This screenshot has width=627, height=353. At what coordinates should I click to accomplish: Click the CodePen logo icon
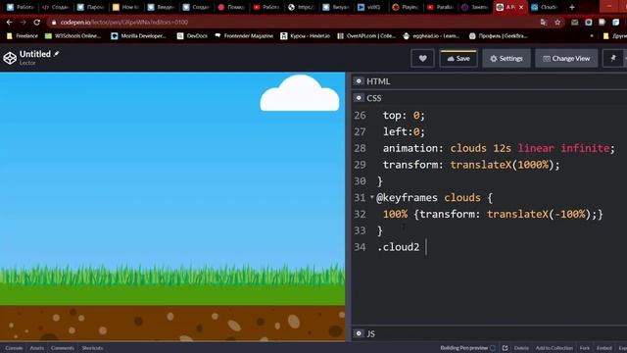(10, 58)
